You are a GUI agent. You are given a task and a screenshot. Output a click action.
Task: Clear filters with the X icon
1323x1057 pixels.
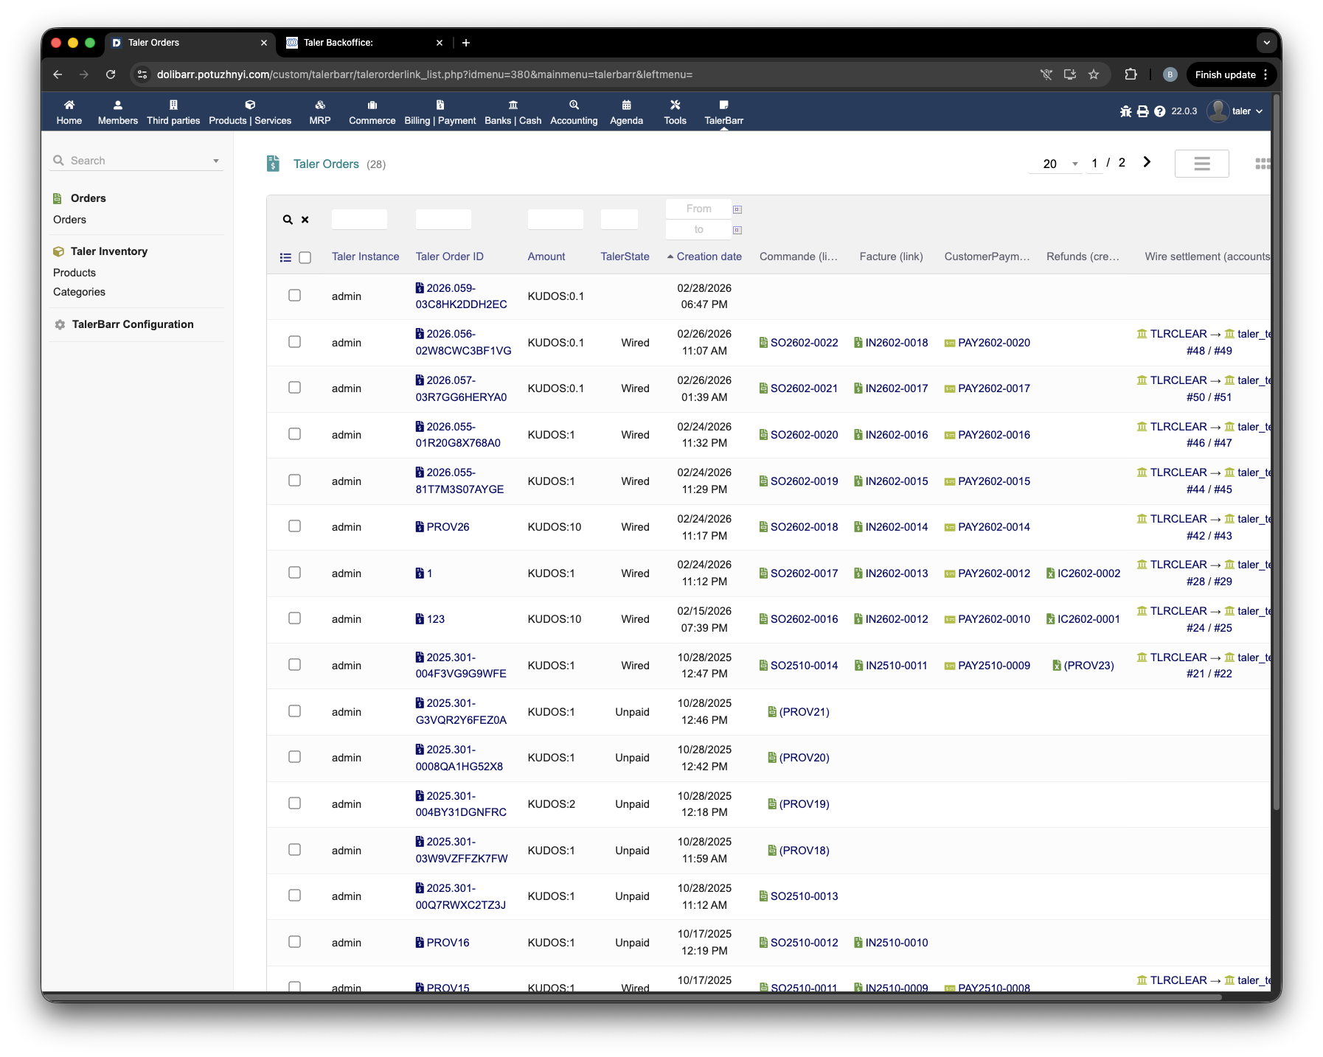305,220
